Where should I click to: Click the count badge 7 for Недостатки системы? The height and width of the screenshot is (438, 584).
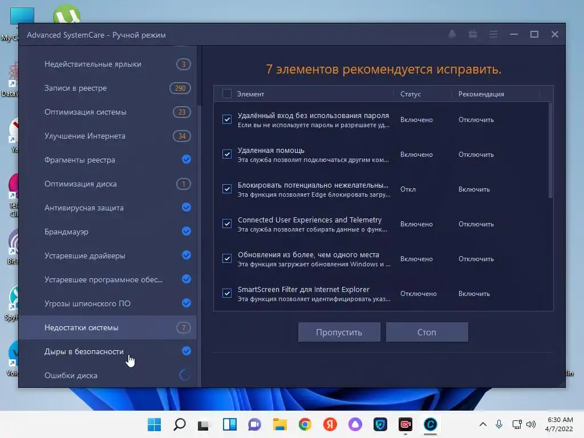coord(183,327)
